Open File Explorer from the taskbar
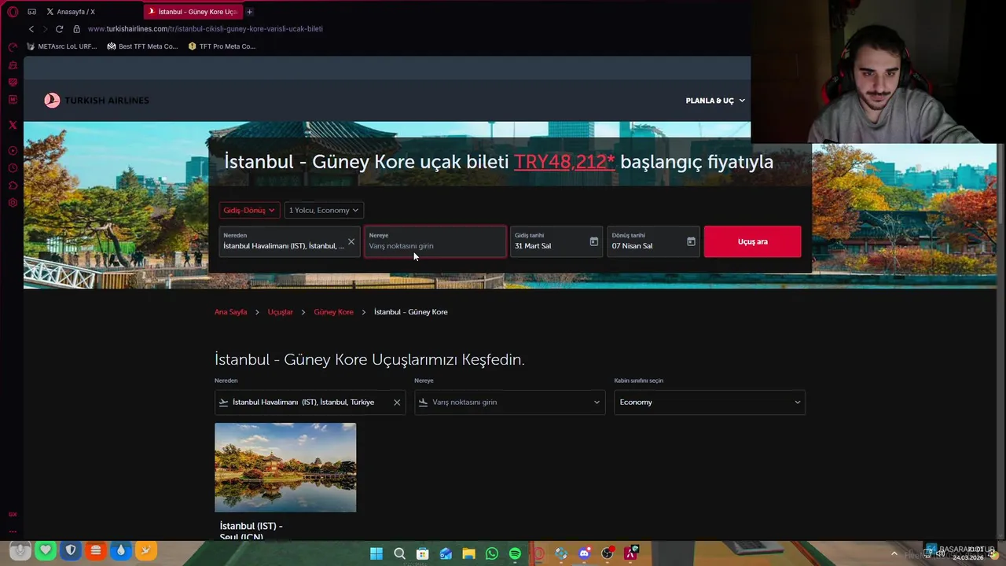The image size is (1006, 566). 468,553
